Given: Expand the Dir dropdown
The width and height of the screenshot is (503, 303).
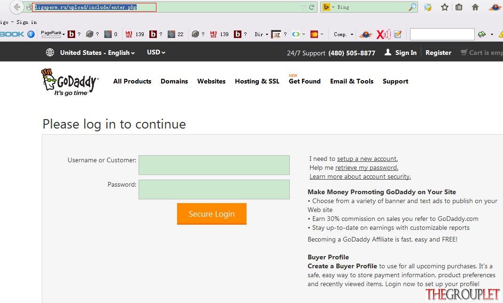Looking at the screenshot, I should pyautogui.click(x=267, y=34).
